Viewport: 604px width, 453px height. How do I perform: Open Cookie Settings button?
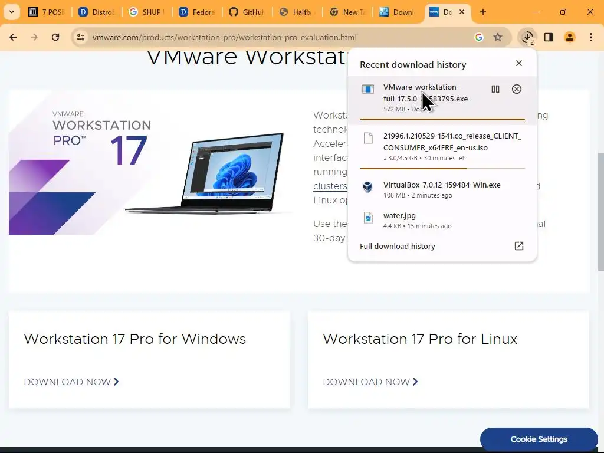click(539, 439)
